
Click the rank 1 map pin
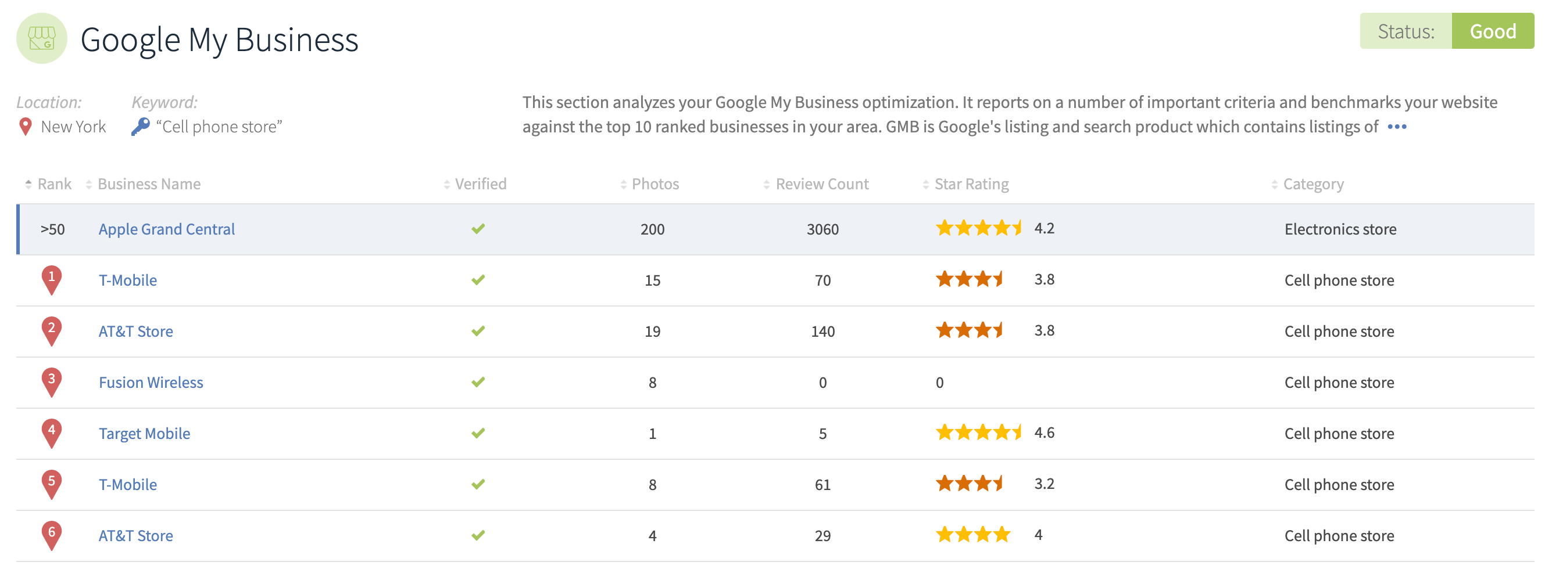coord(52,280)
